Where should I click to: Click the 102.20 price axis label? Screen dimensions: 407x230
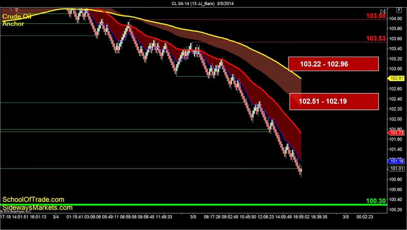395,109
